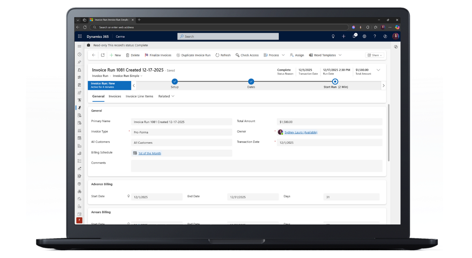Open the 1st of the Month billing schedule
The image size is (472, 258).
coord(149,153)
